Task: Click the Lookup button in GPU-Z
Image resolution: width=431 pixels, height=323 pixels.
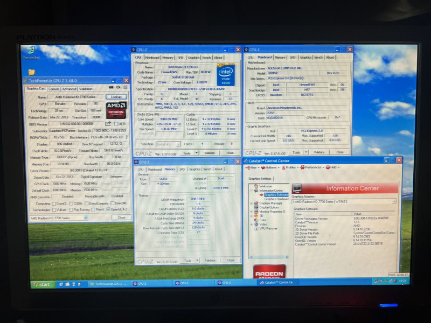Action: (116, 97)
